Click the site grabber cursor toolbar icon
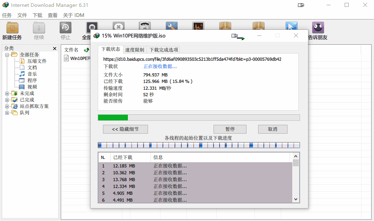This screenshot has height=221, width=374. pyautogui.click(x=292, y=26)
